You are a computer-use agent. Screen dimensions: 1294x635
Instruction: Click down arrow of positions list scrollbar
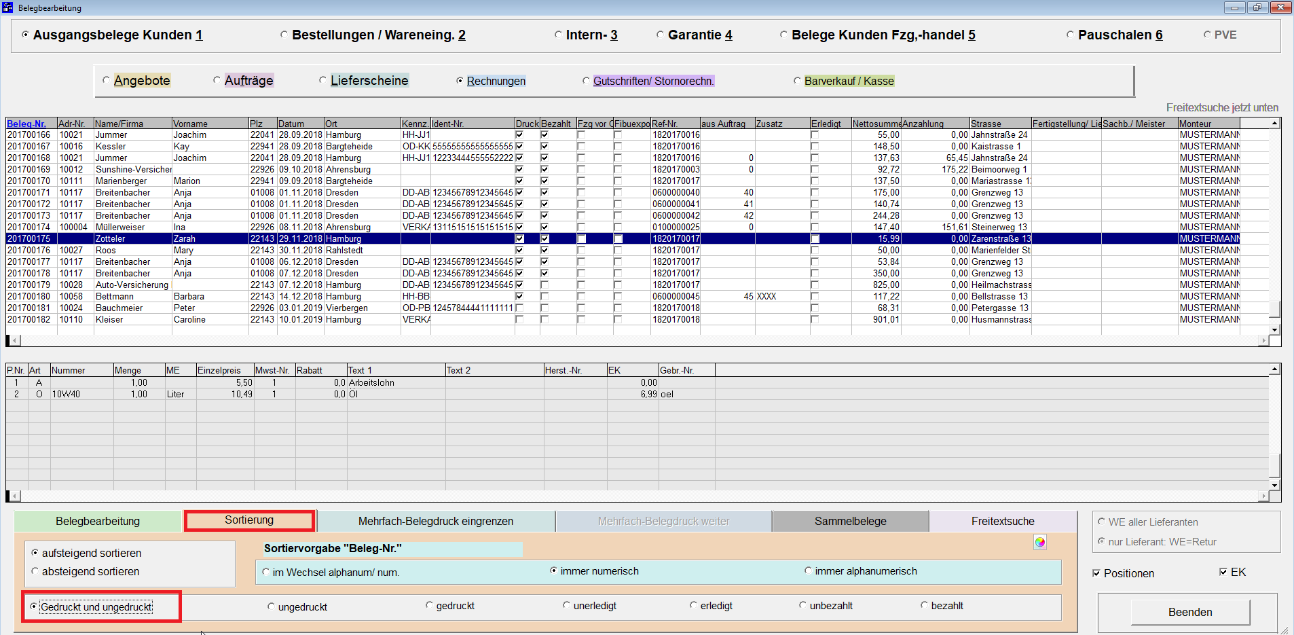click(1275, 485)
